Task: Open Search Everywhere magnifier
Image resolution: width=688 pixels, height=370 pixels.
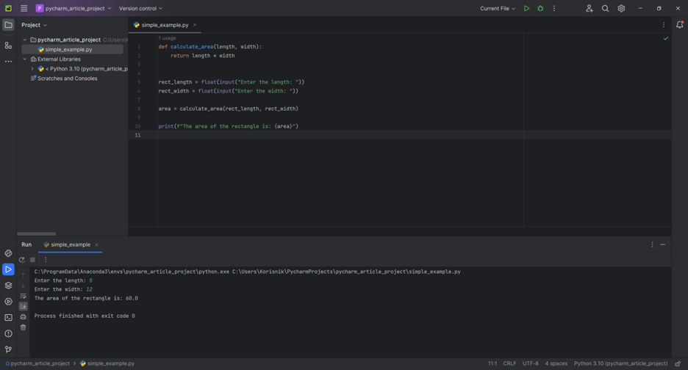Action: [x=605, y=8]
